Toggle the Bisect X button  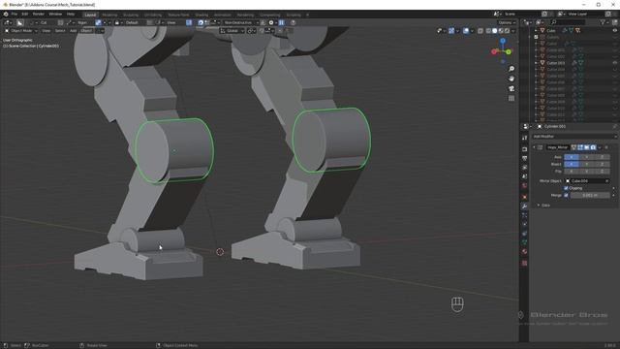coord(572,164)
